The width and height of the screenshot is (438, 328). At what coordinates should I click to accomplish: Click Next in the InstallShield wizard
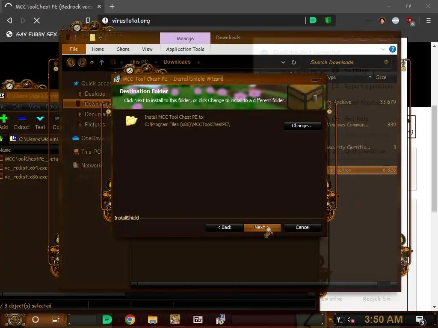pos(262,227)
